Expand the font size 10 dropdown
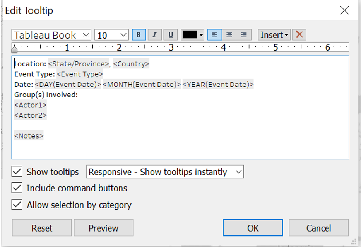The image size is (361, 247). pyautogui.click(x=111, y=35)
